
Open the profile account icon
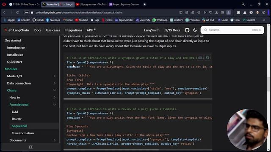pyautogui.click(x=229, y=12)
